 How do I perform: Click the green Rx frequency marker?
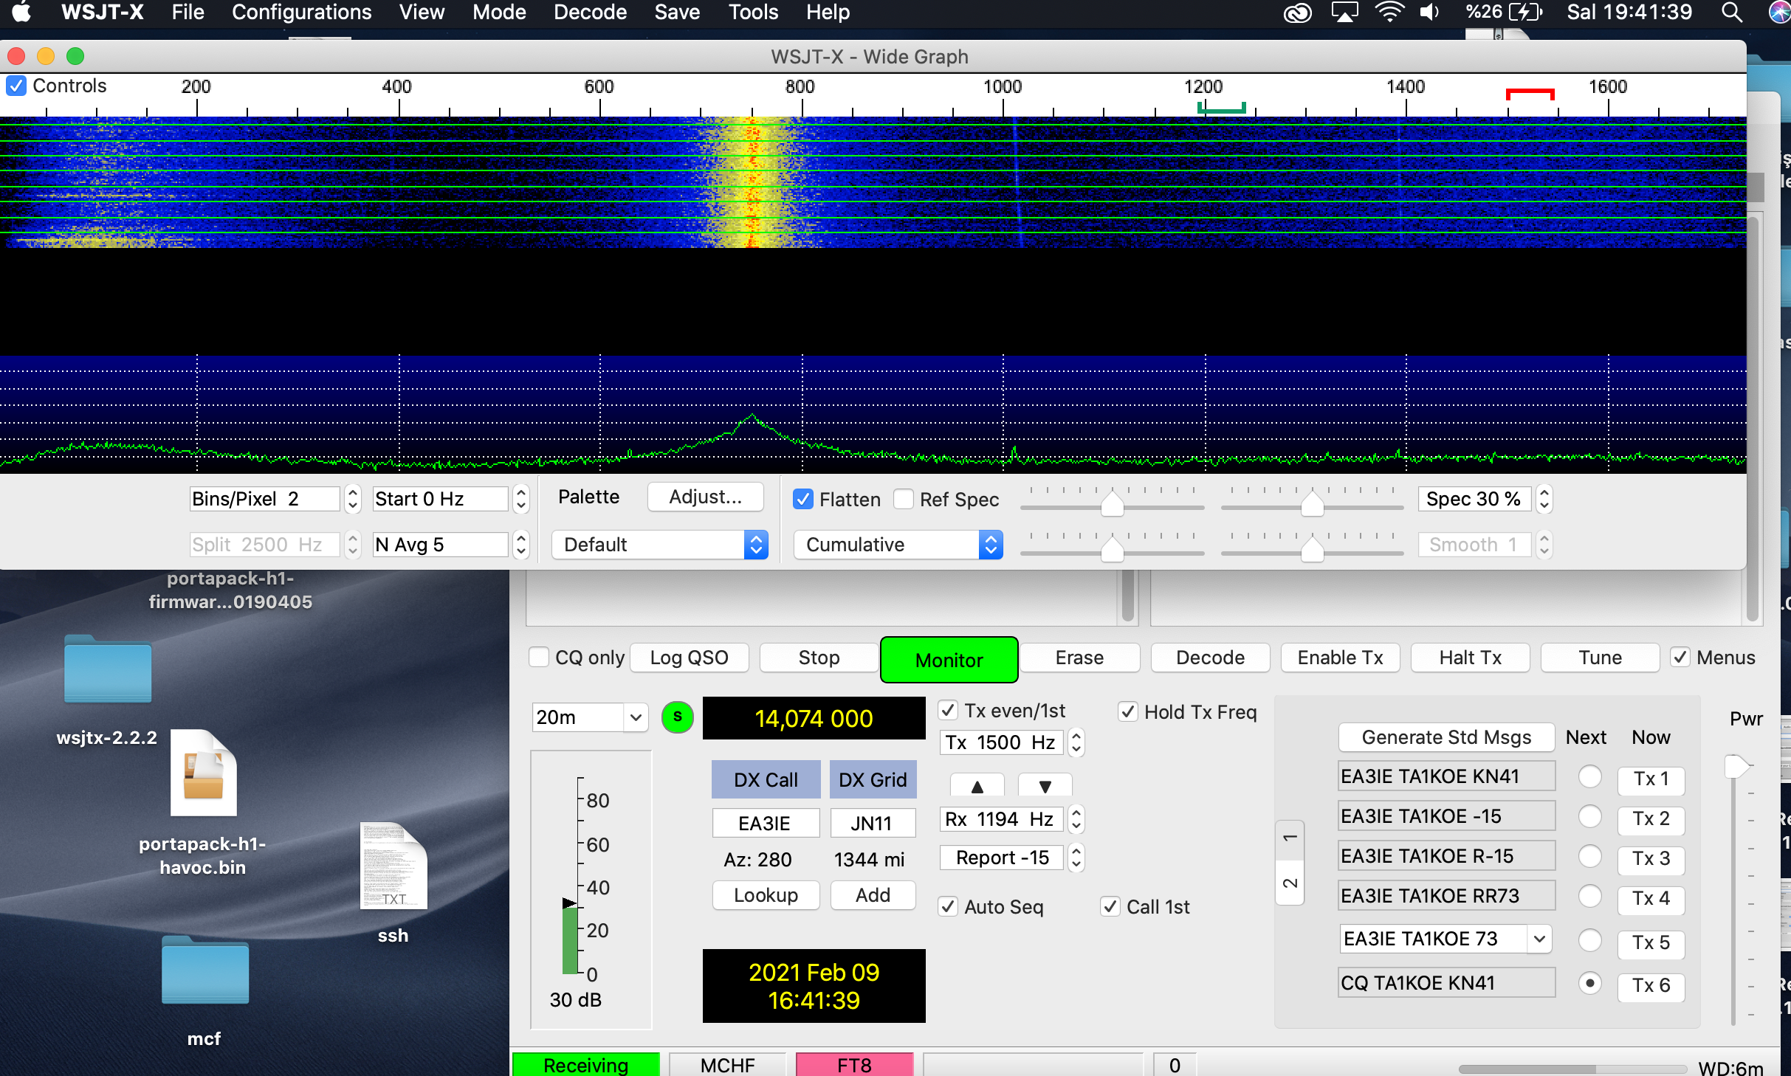[x=1222, y=108]
